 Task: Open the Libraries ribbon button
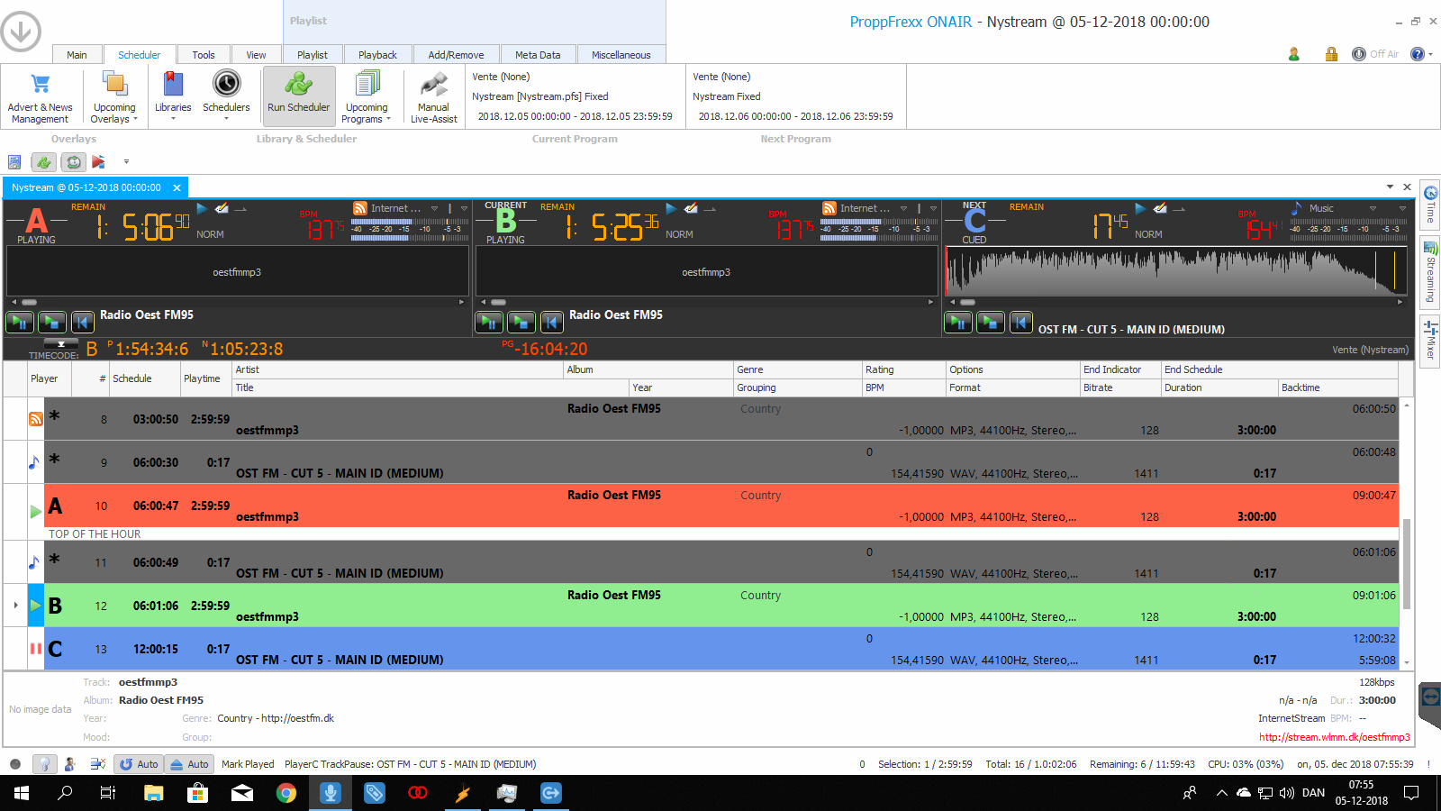173,97
